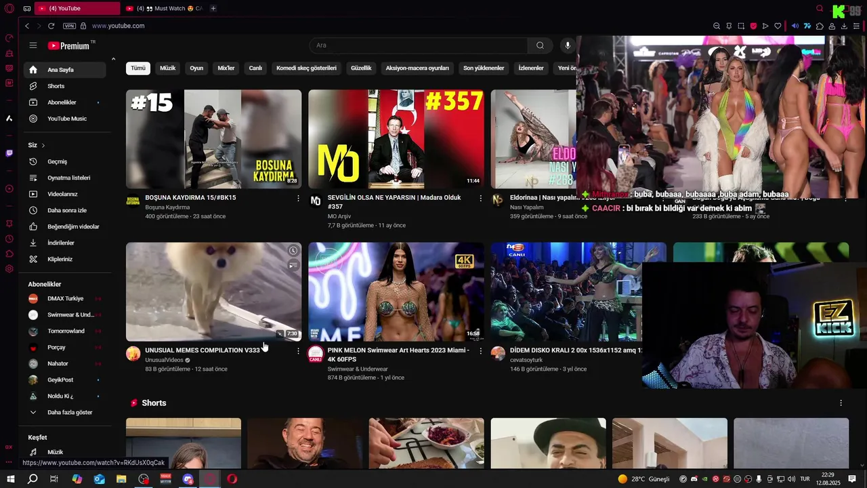Screen dimensions: 867x488
Task: Switch to the '(4) YouTube' tab
Action: click(x=77, y=8)
